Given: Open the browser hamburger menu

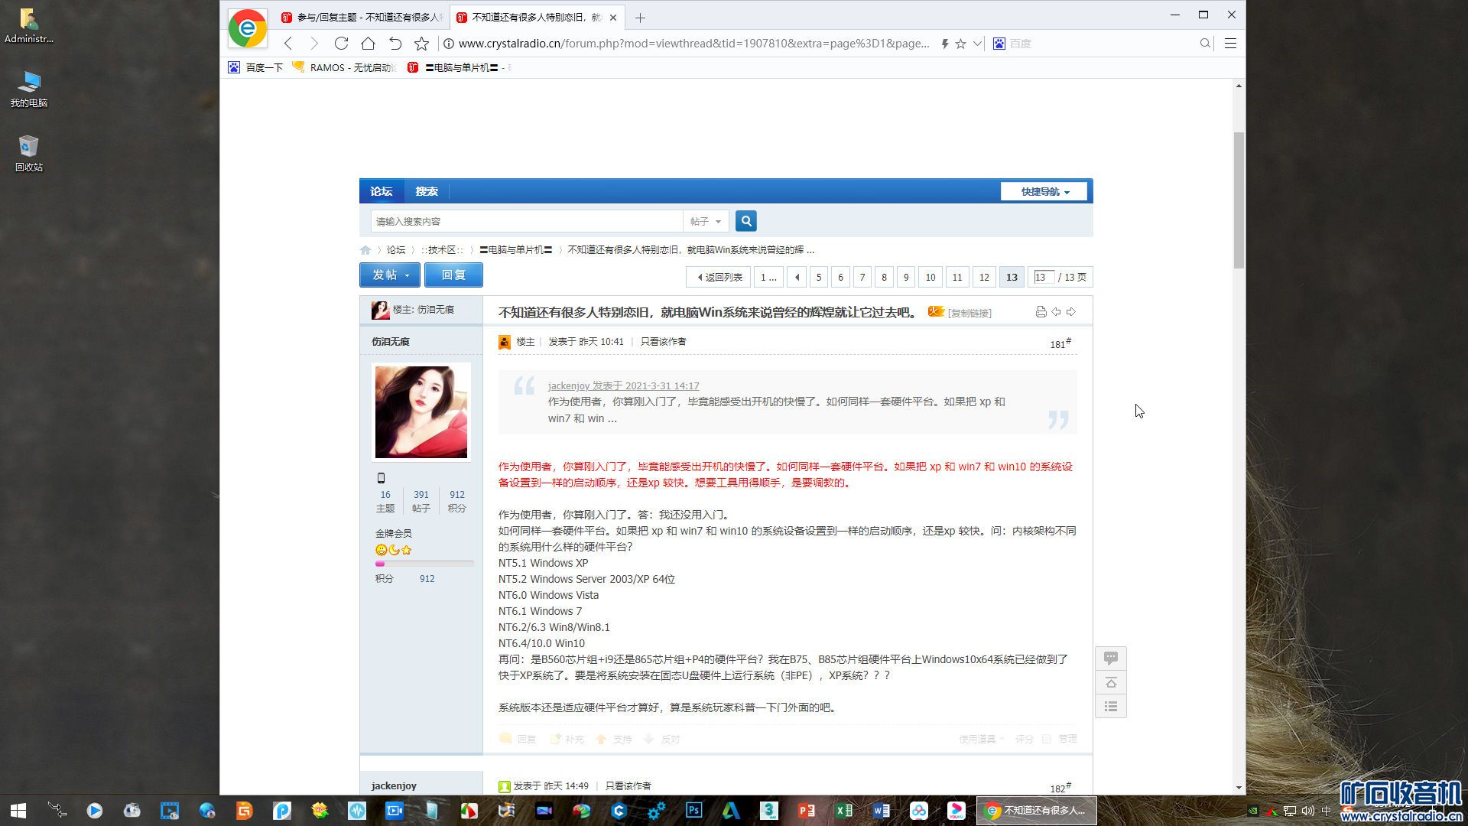Looking at the screenshot, I should pyautogui.click(x=1230, y=44).
